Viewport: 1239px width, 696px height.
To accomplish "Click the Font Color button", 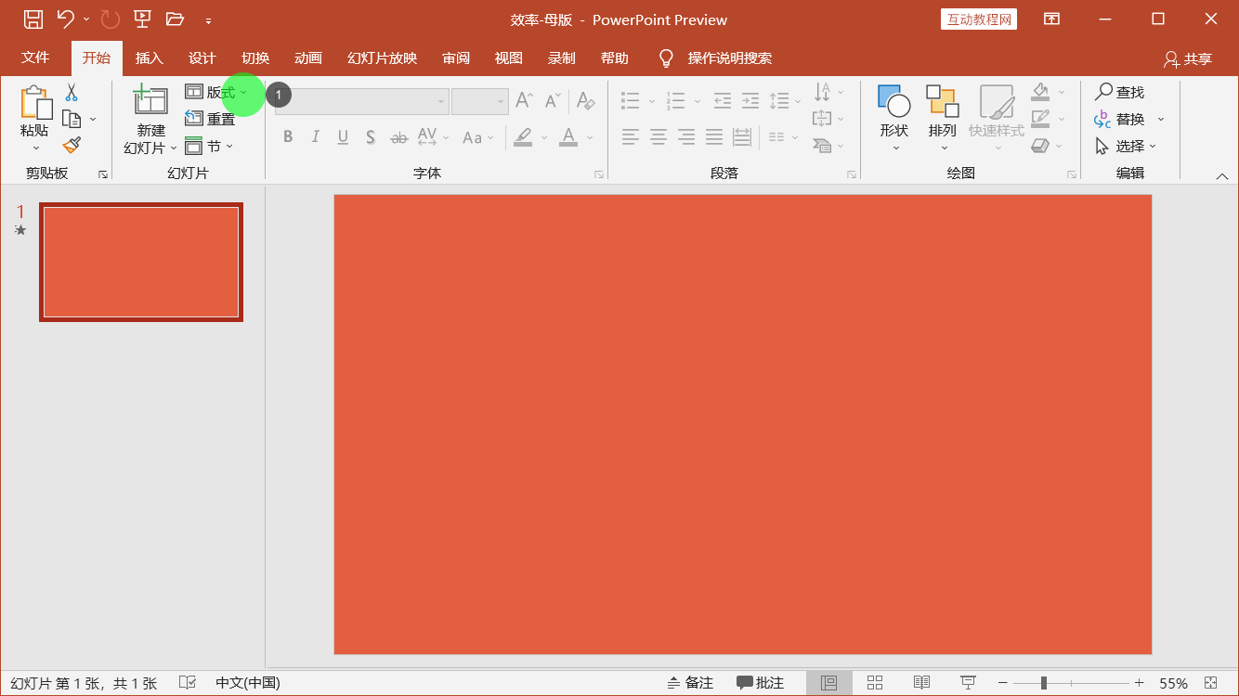I will coord(568,137).
